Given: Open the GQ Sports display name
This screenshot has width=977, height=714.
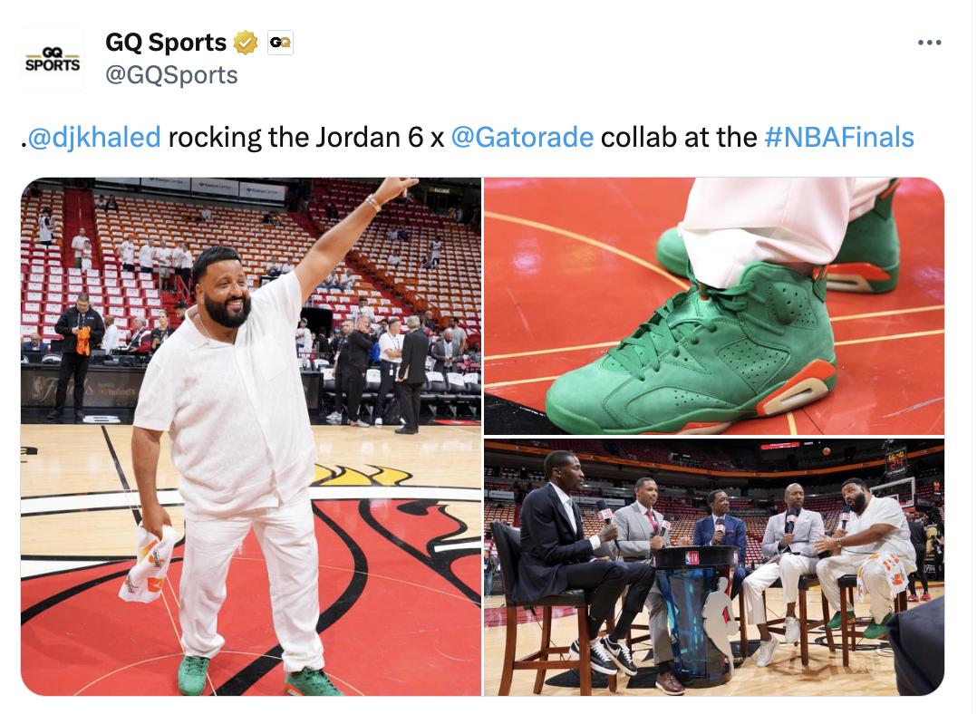Looking at the screenshot, I should 166,43.
